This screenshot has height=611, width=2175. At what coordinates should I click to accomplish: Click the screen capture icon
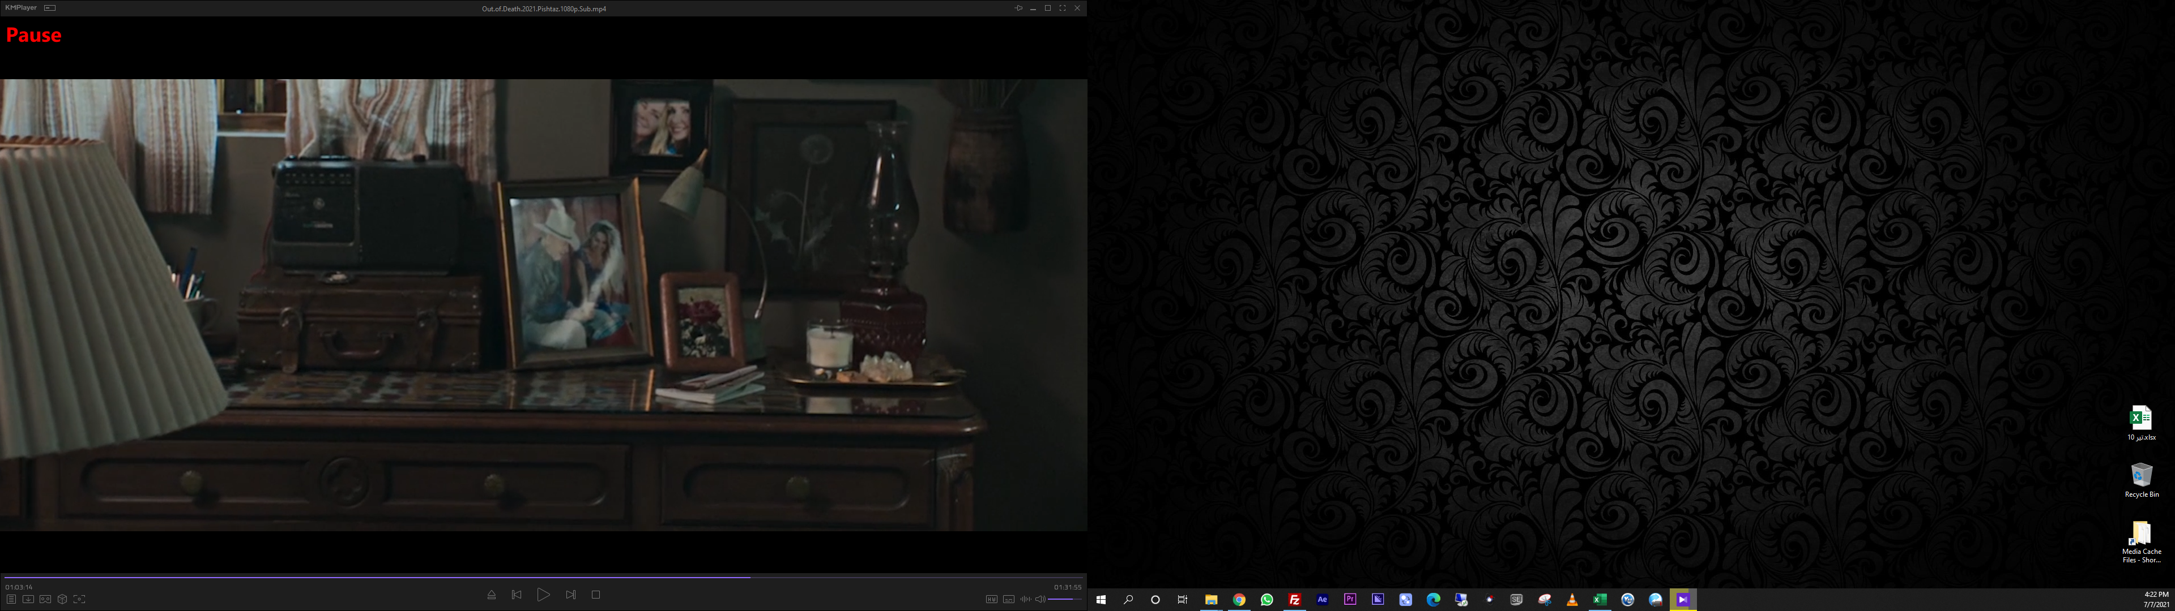coord(79,599)
